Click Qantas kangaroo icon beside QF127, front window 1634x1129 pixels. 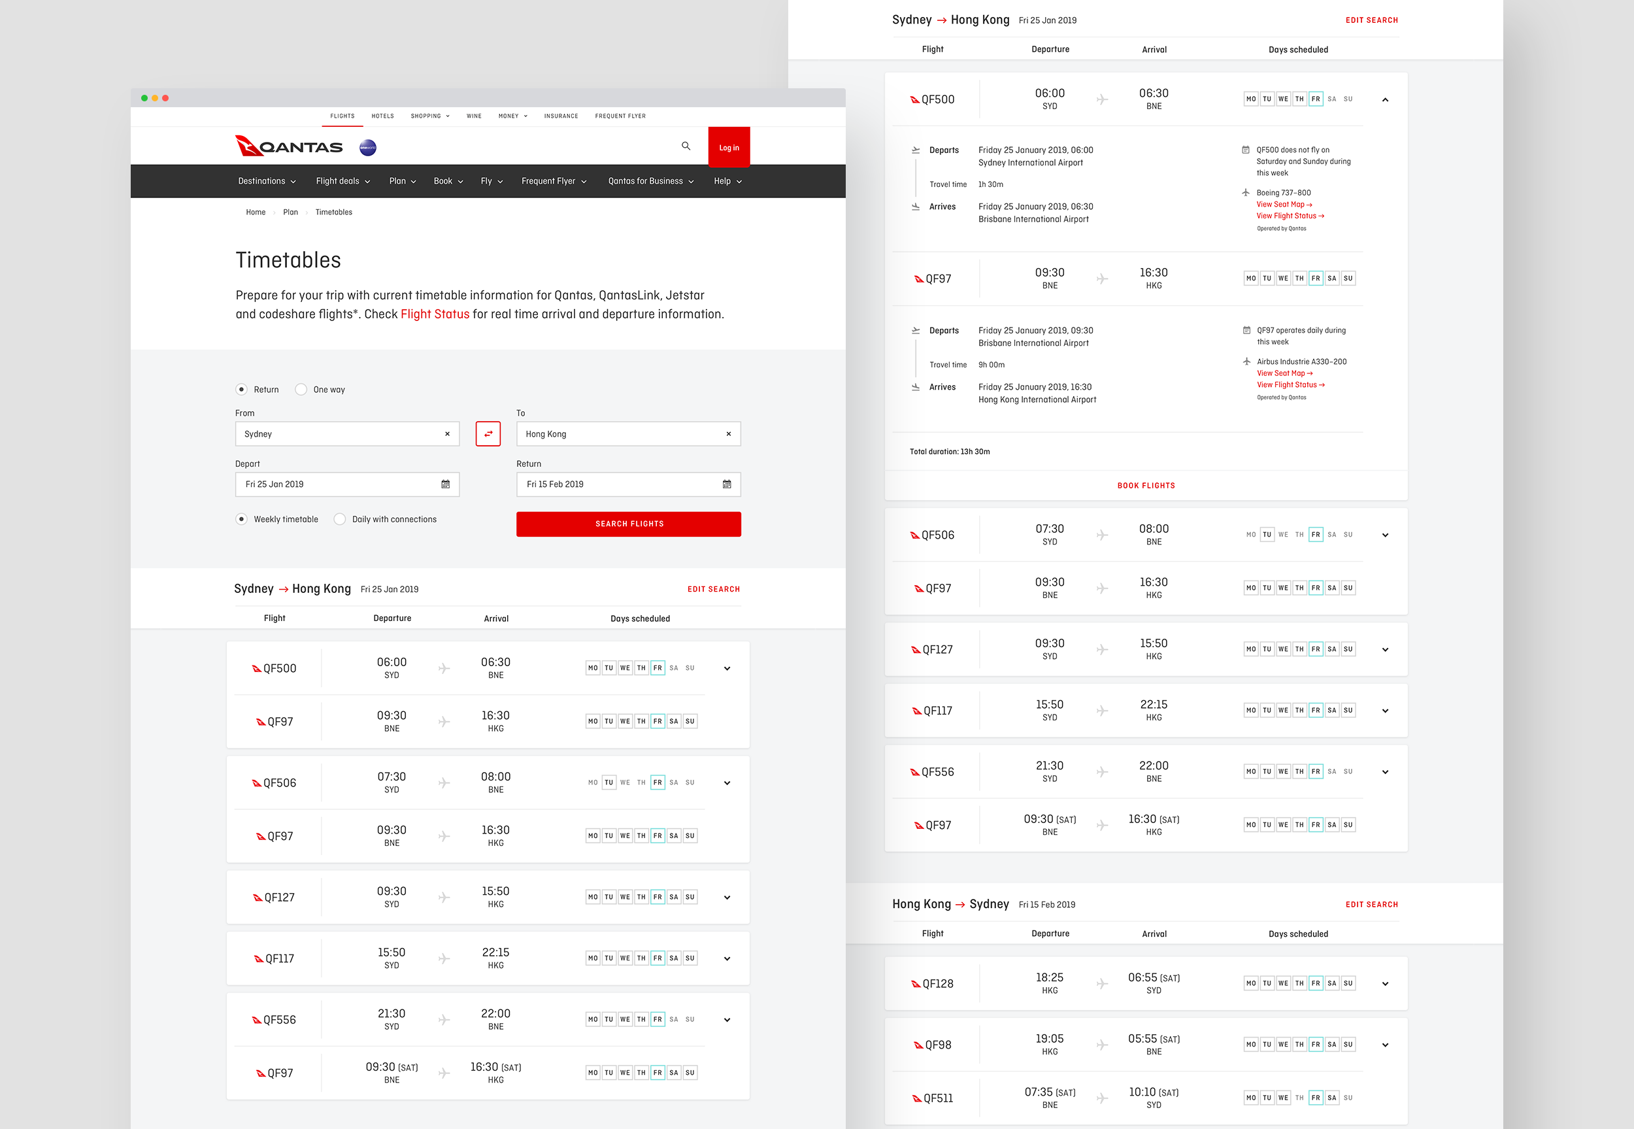click(258, 898)
